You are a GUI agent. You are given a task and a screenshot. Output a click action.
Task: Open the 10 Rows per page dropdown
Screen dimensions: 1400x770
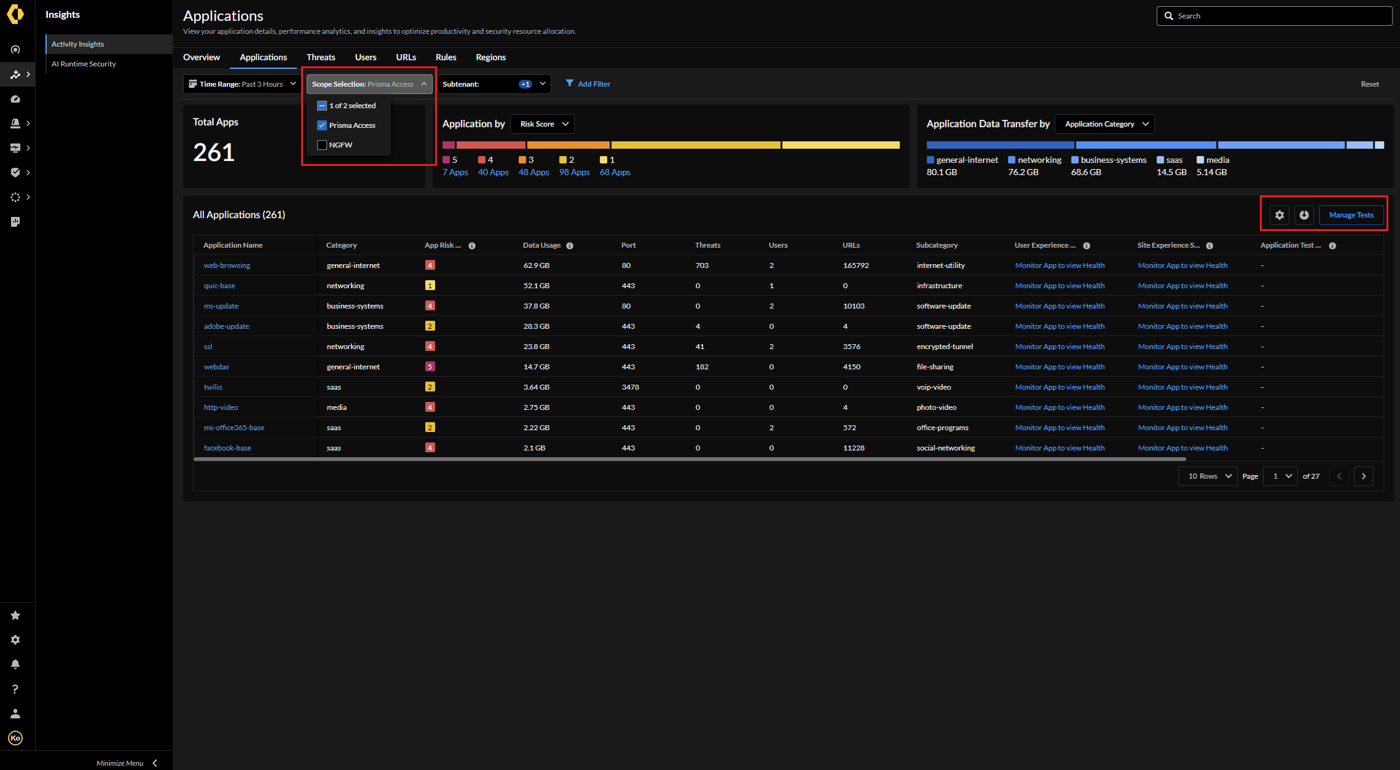[x=1209, y=476]
